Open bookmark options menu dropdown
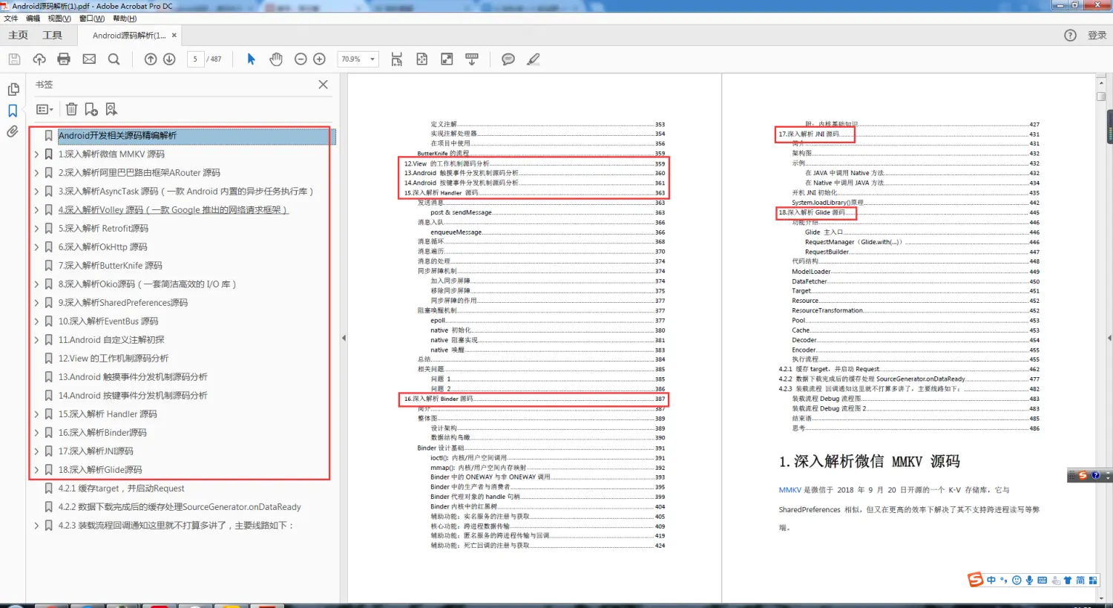 point(45,109)
